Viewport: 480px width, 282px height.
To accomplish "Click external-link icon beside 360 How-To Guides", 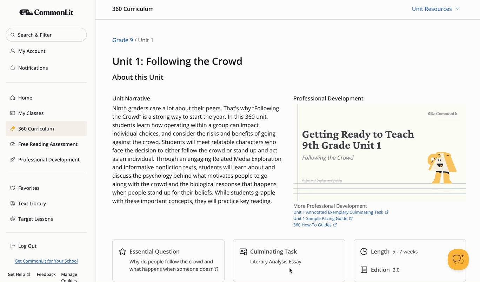I will 335,225.
